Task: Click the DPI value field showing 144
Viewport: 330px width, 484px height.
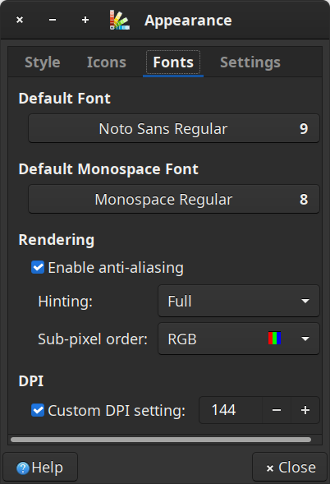Action: (x=231, y=410)
